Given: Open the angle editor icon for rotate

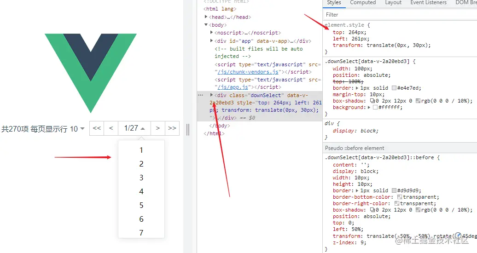Looking at the screenshot, I should tap(459, 236).
